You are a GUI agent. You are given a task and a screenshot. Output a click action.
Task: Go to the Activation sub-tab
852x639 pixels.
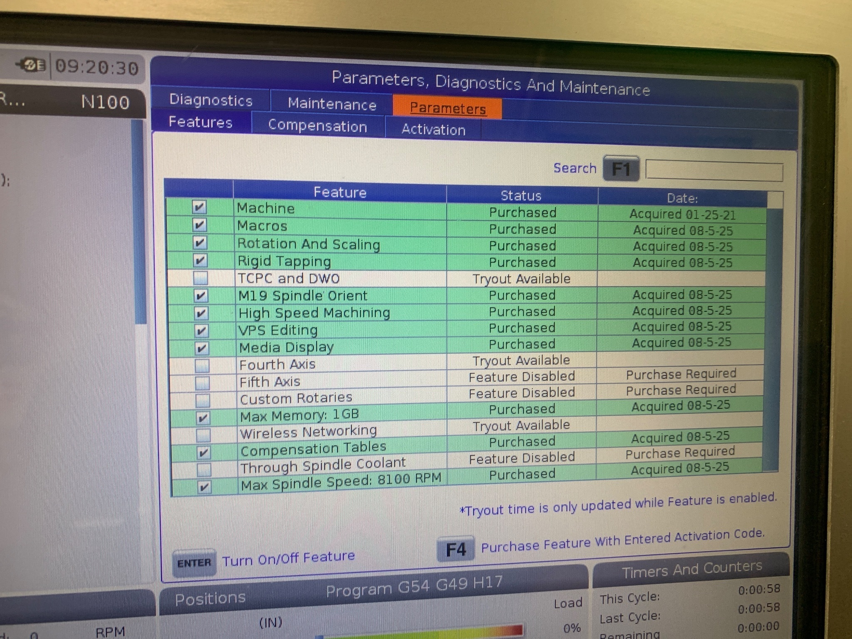[433, 130]
